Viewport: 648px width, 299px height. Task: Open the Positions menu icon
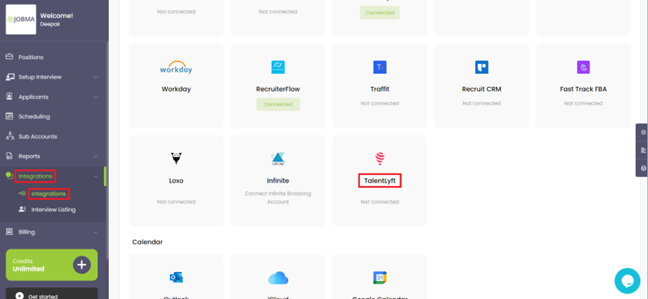[9, 56]
